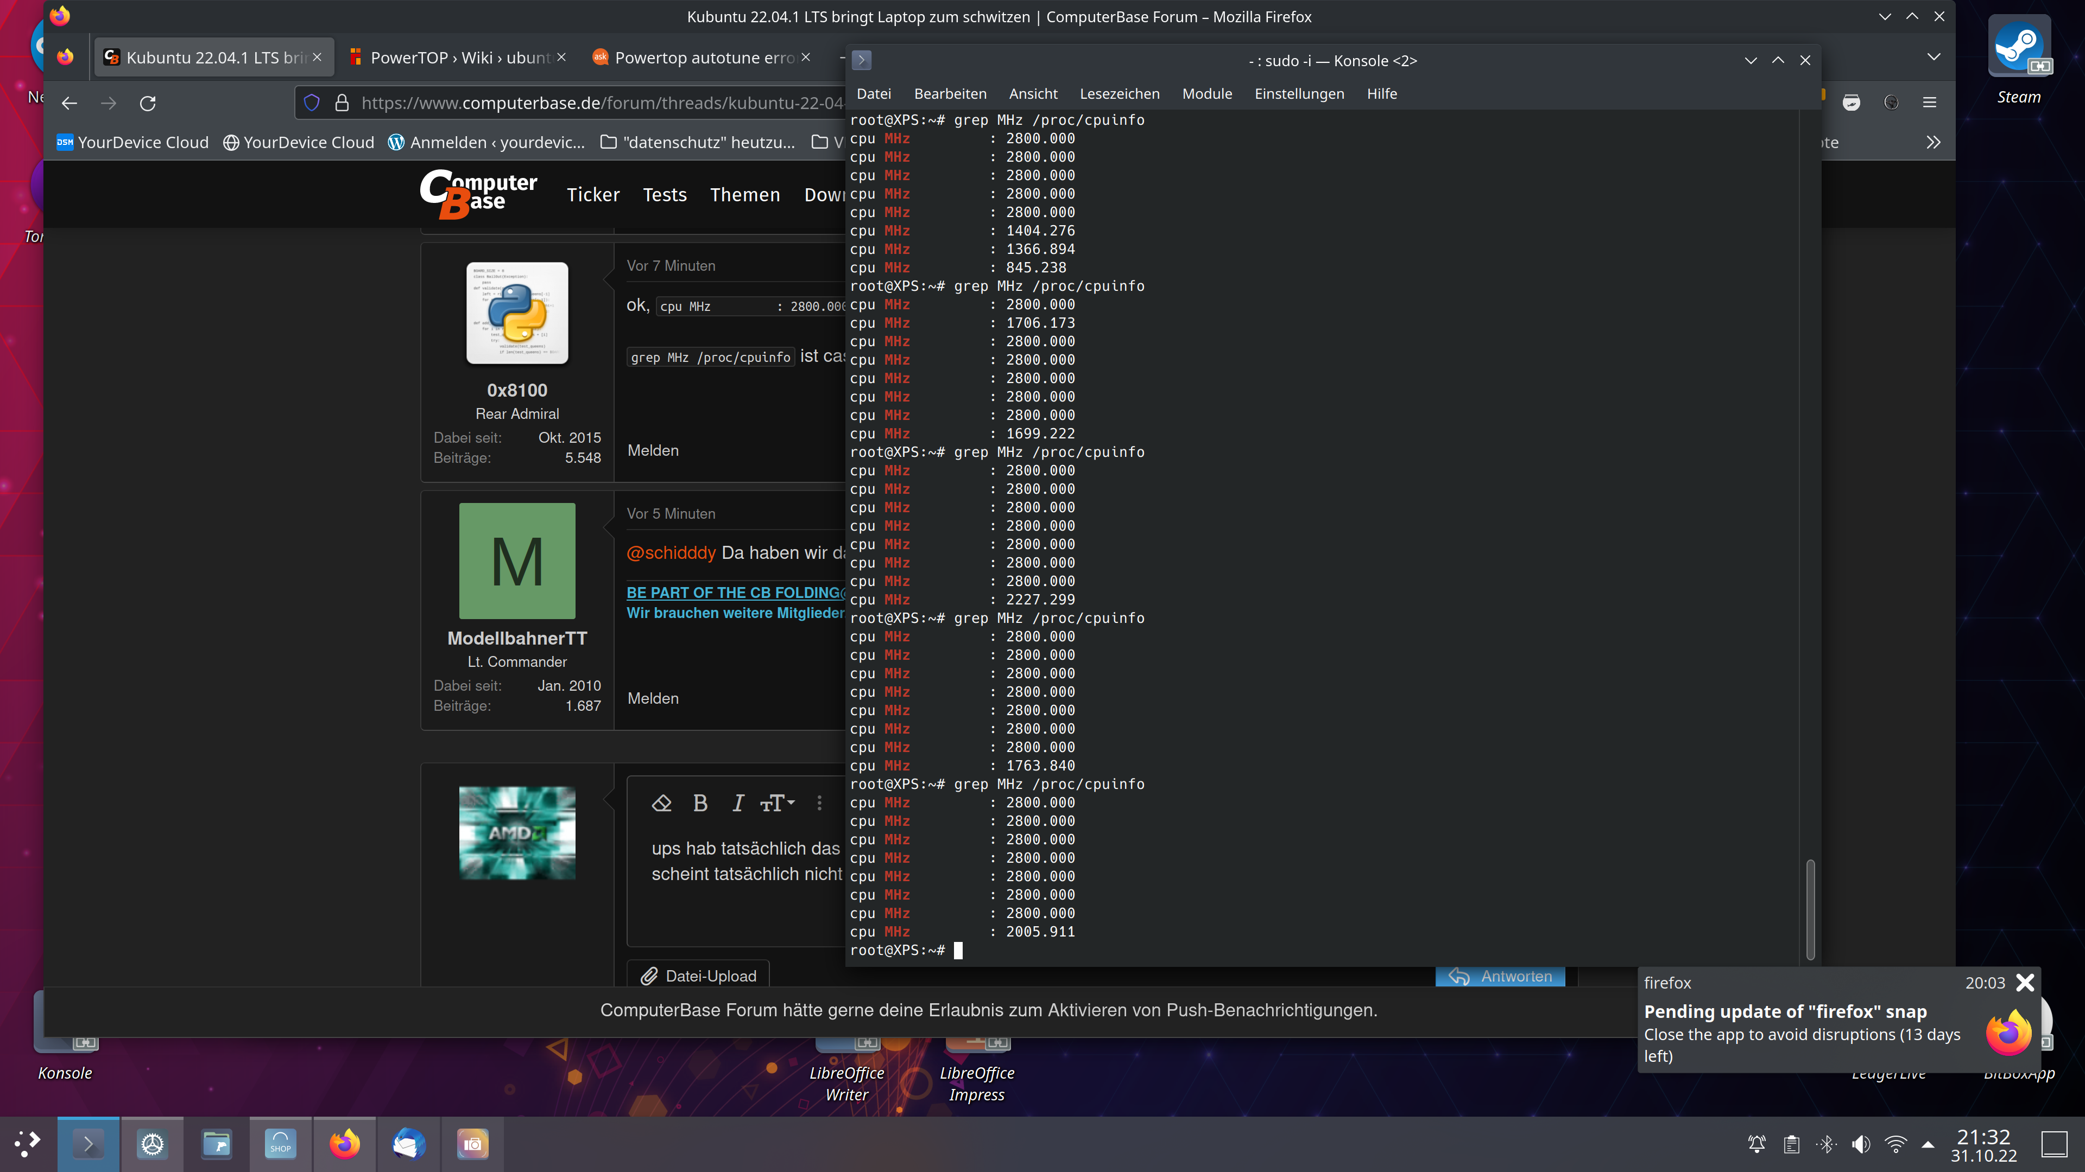Click the Datei-Upload button
Image resolution: width=2085 pixels, height=1172 pixels.
tap(698, 976)
